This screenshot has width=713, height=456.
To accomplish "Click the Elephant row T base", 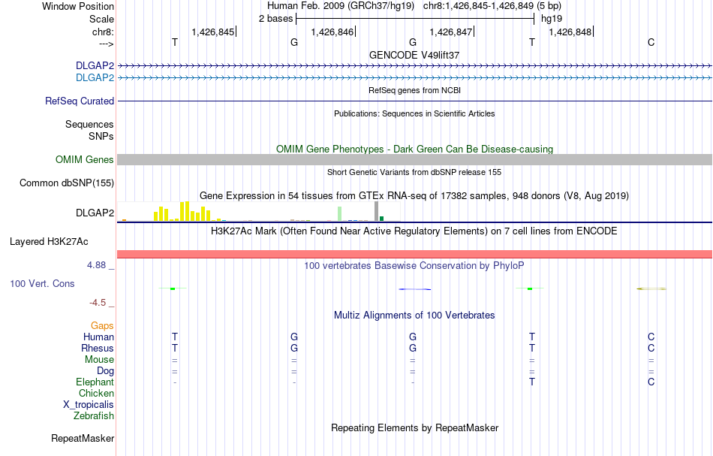I will pos(532,382).
